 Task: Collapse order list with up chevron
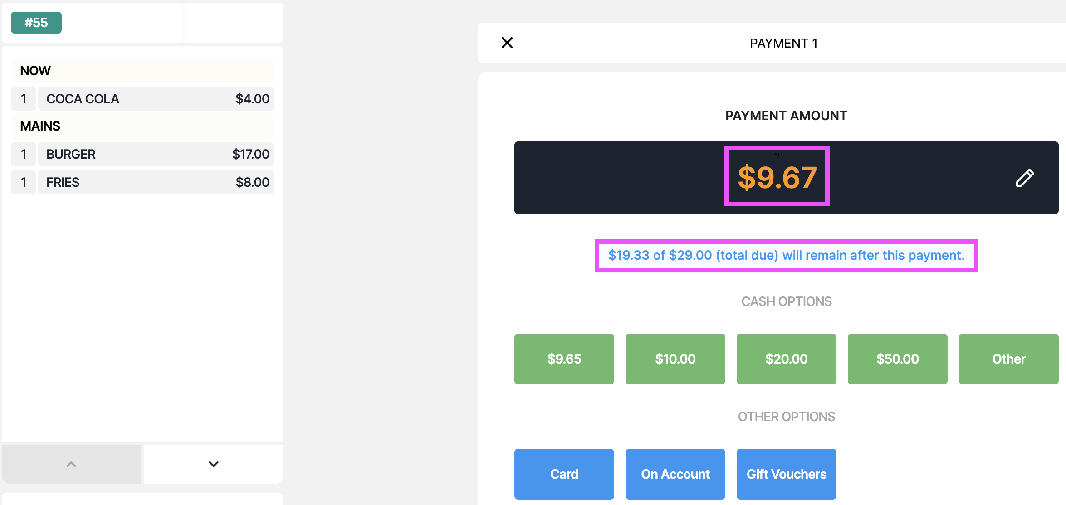tap(71, 464)
